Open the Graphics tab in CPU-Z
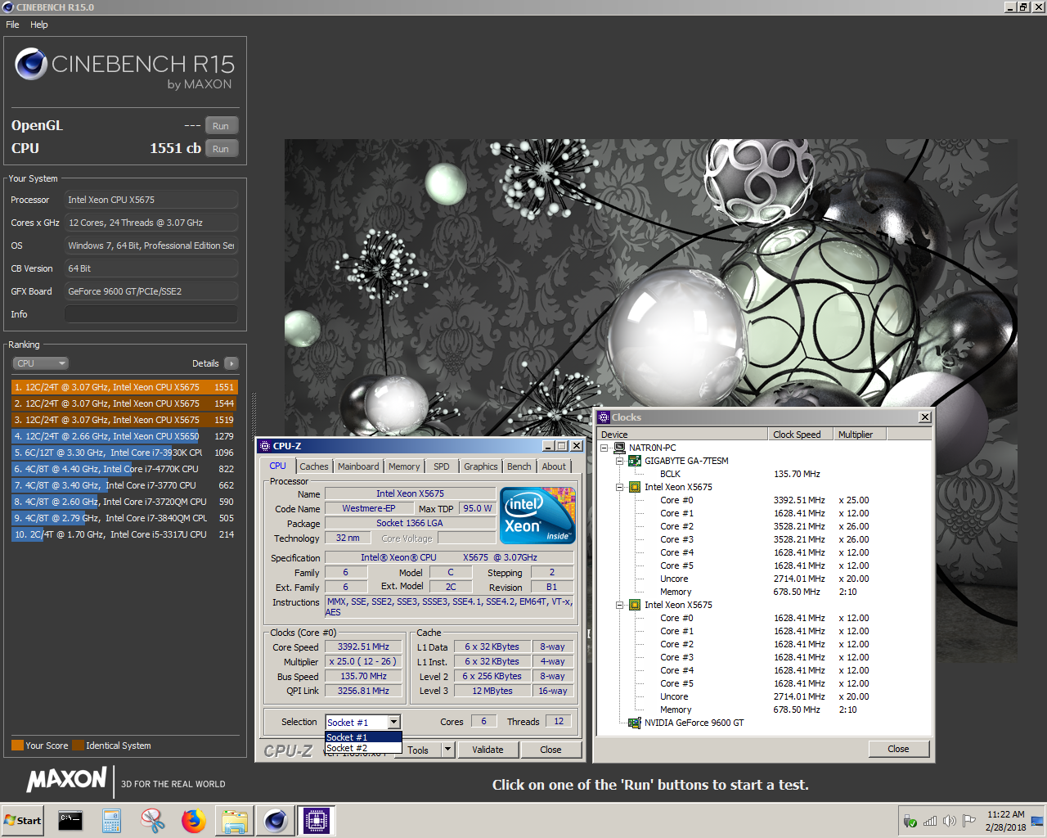 (481, 466)
